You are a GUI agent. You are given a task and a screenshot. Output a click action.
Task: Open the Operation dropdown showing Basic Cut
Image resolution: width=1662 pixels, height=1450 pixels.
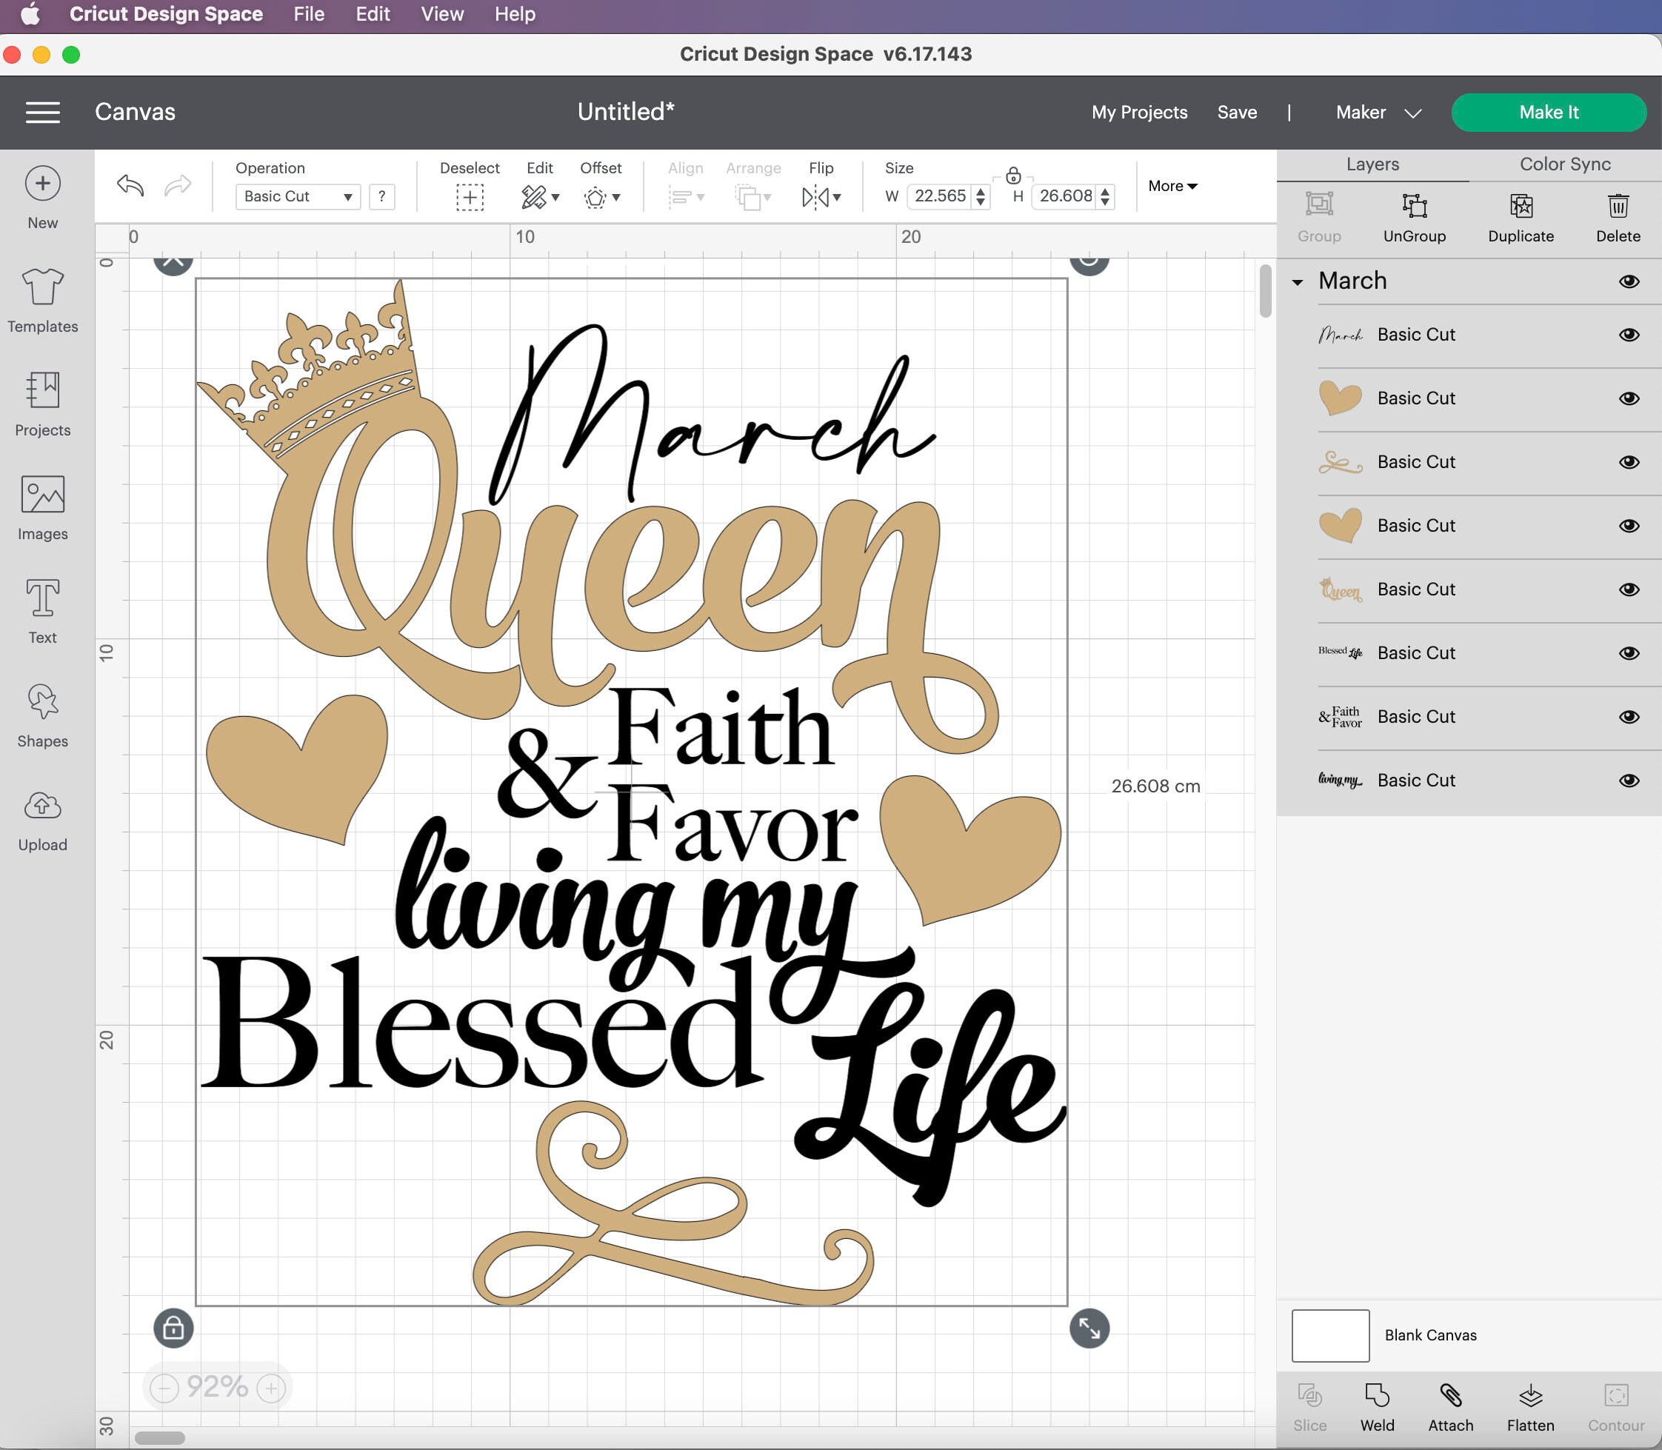tap(297, 196)
